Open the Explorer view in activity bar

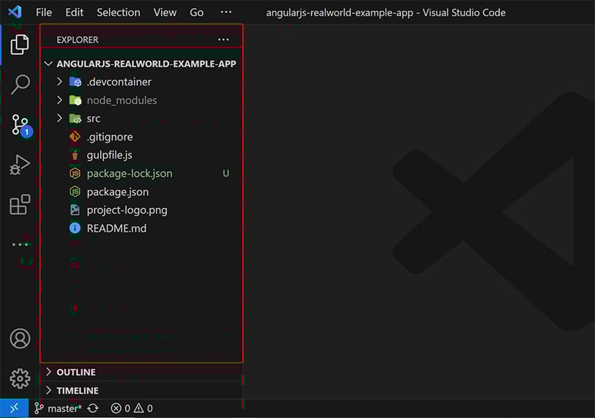(x=20, y=45)
